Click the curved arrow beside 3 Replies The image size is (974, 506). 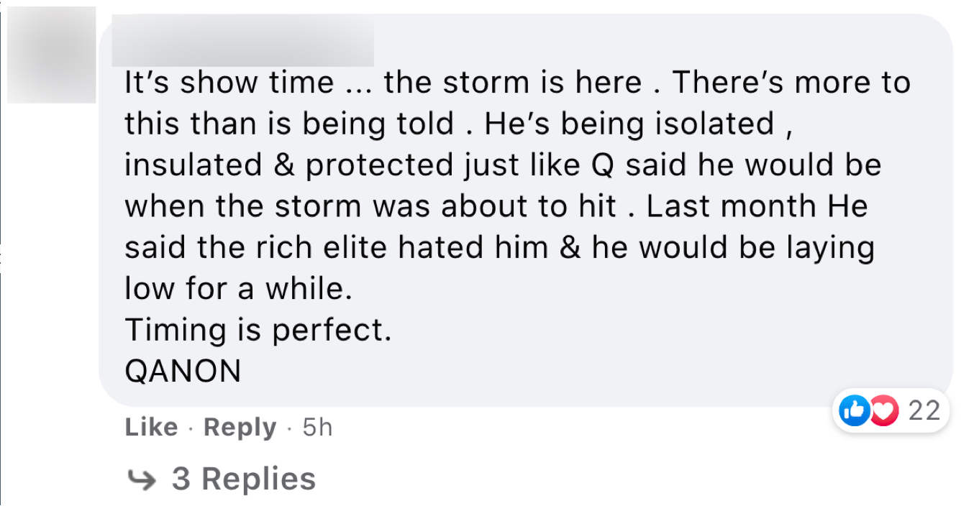click(141, 479)
